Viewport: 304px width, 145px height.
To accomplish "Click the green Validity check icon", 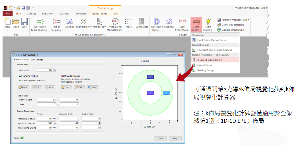I will [x=22, y=138].
